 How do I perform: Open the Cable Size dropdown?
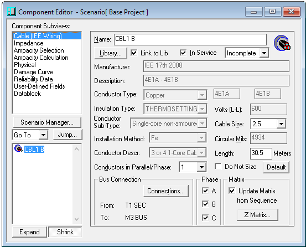pos(281,124)
